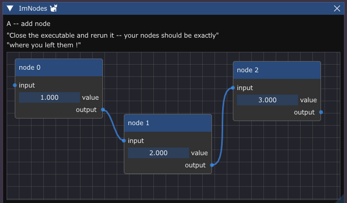Select the link from node 0 to node 1

pyautogui.click(x=113, y=125)
